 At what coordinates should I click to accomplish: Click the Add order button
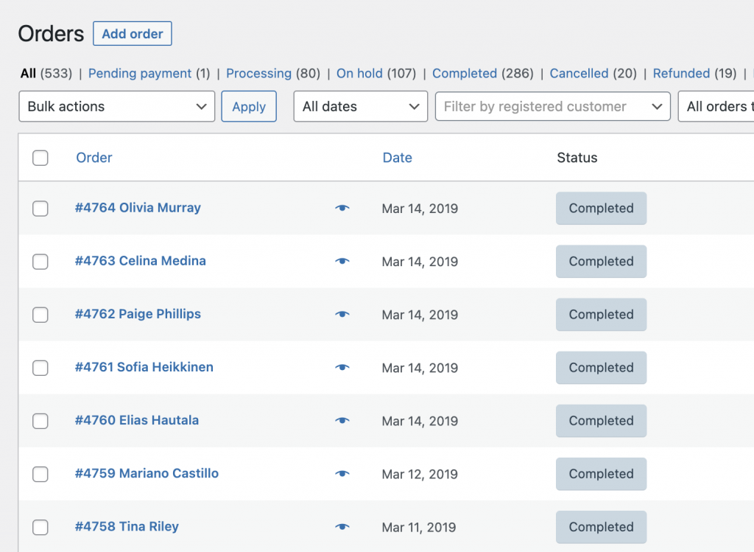[x=132, y=33]
